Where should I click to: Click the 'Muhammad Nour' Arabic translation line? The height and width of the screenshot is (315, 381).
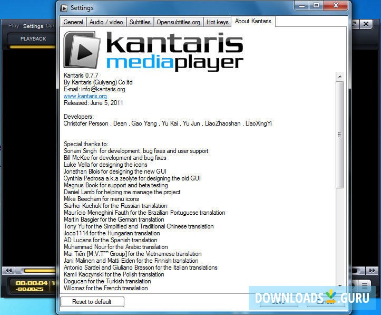pyautogui.click(x=115, y=247)
